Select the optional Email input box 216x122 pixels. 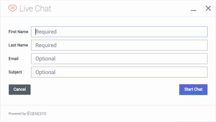(x=119, y=59)
